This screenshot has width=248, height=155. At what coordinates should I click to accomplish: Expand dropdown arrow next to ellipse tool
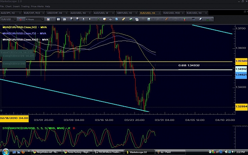click(180, 19)
